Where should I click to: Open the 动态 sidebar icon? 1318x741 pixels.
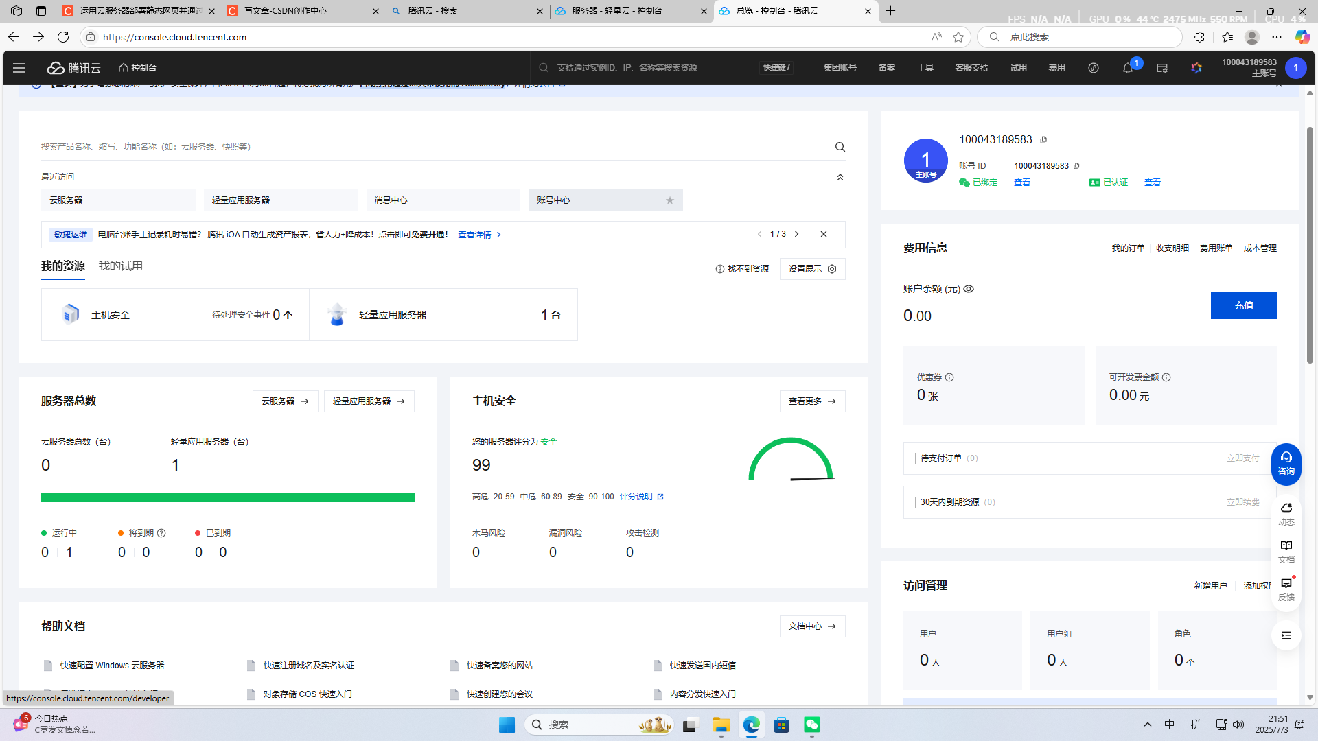pos(1286,513)
